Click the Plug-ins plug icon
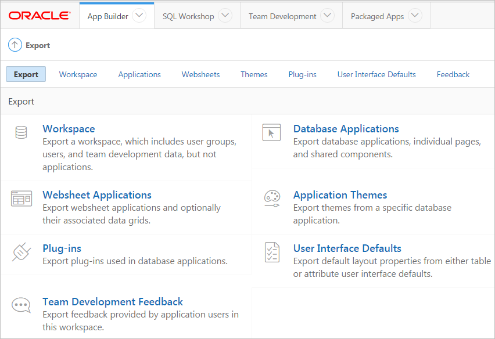The height and width of the screenshot is (339, 495). click(21, 252)
